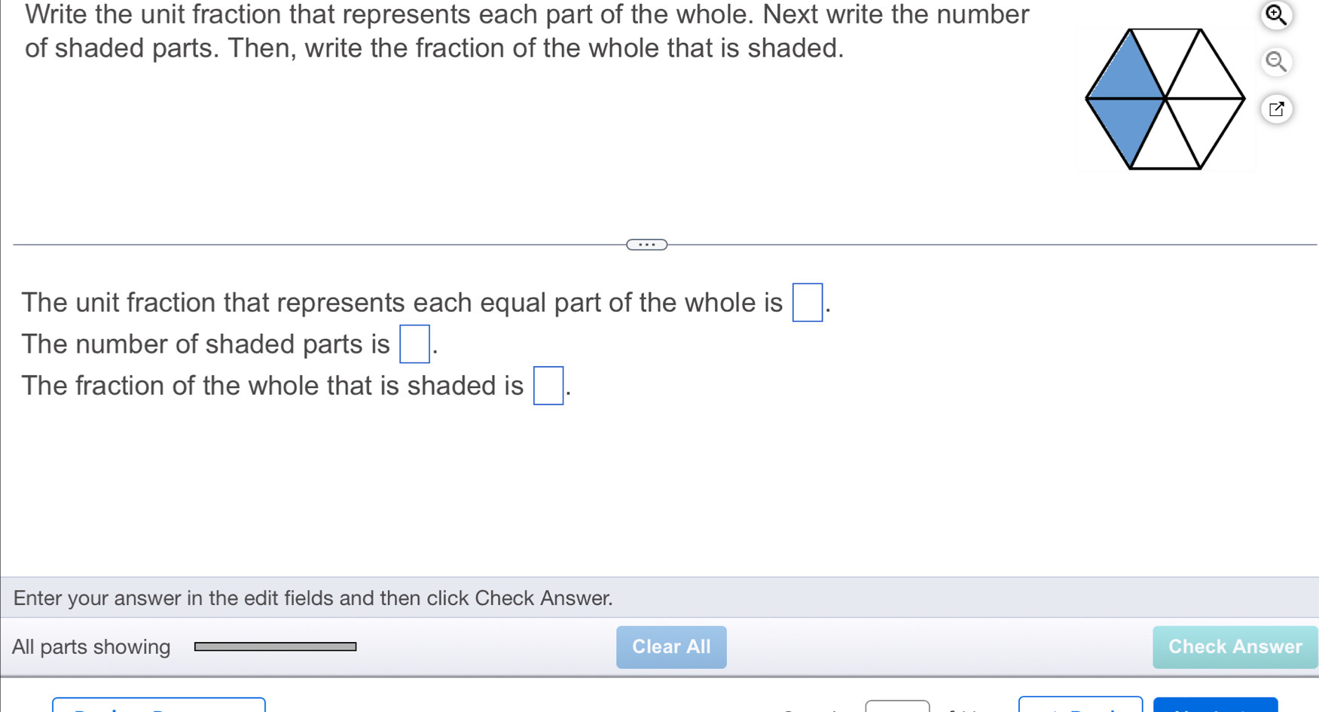The width and height of the screenshot is (1319, 712).
Task: Click the 'All parts showing' label
Action: 91,646
